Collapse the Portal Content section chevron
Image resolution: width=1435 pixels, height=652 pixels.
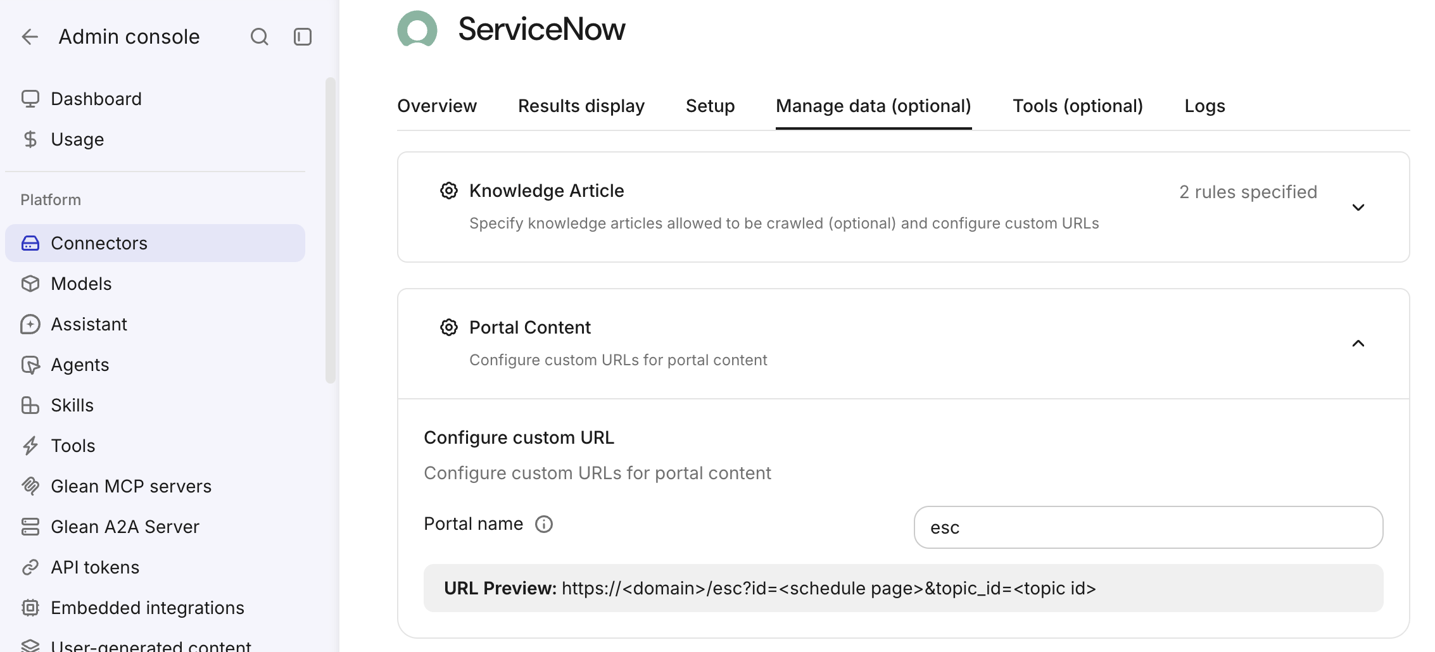tap(1358, 344)
